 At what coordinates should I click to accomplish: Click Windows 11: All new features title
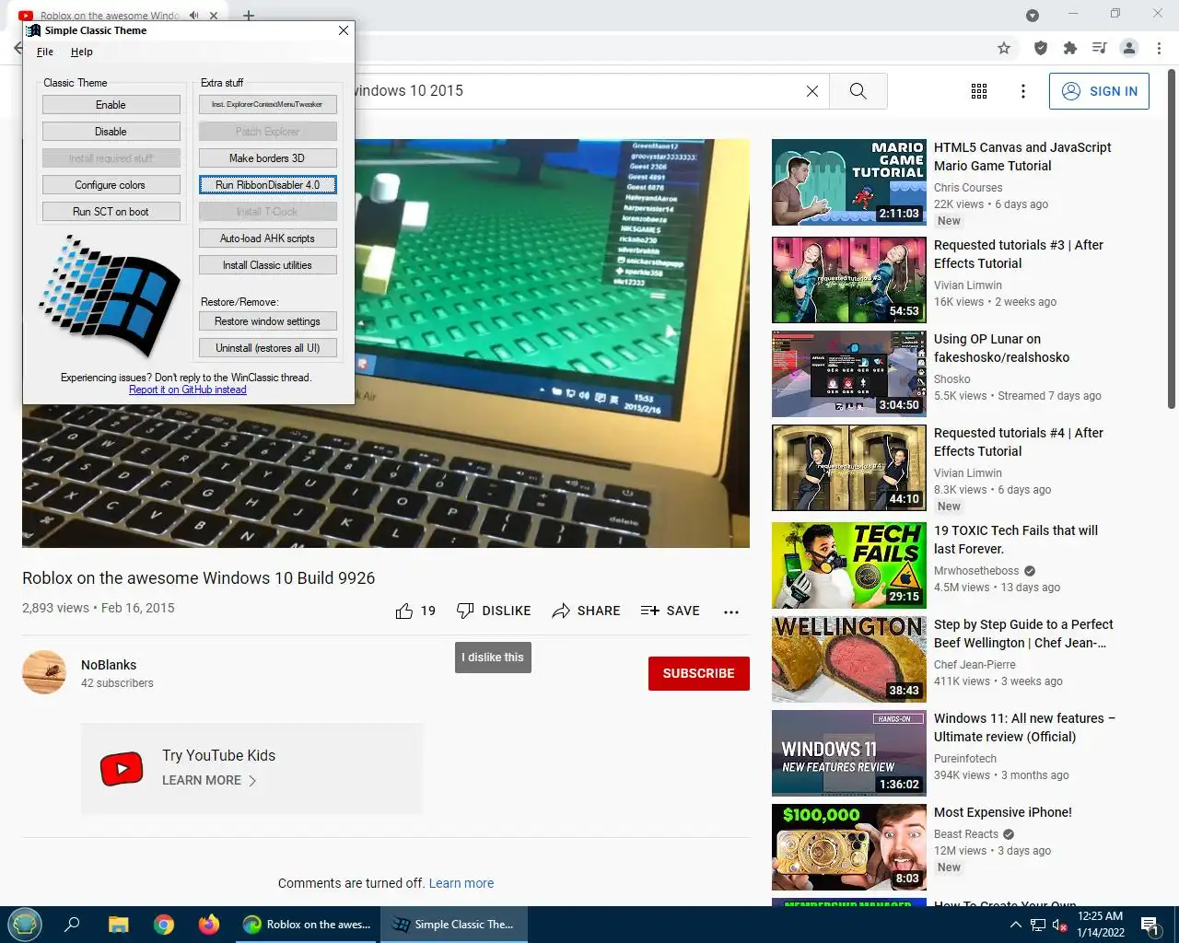click(x=1024, y=728)
